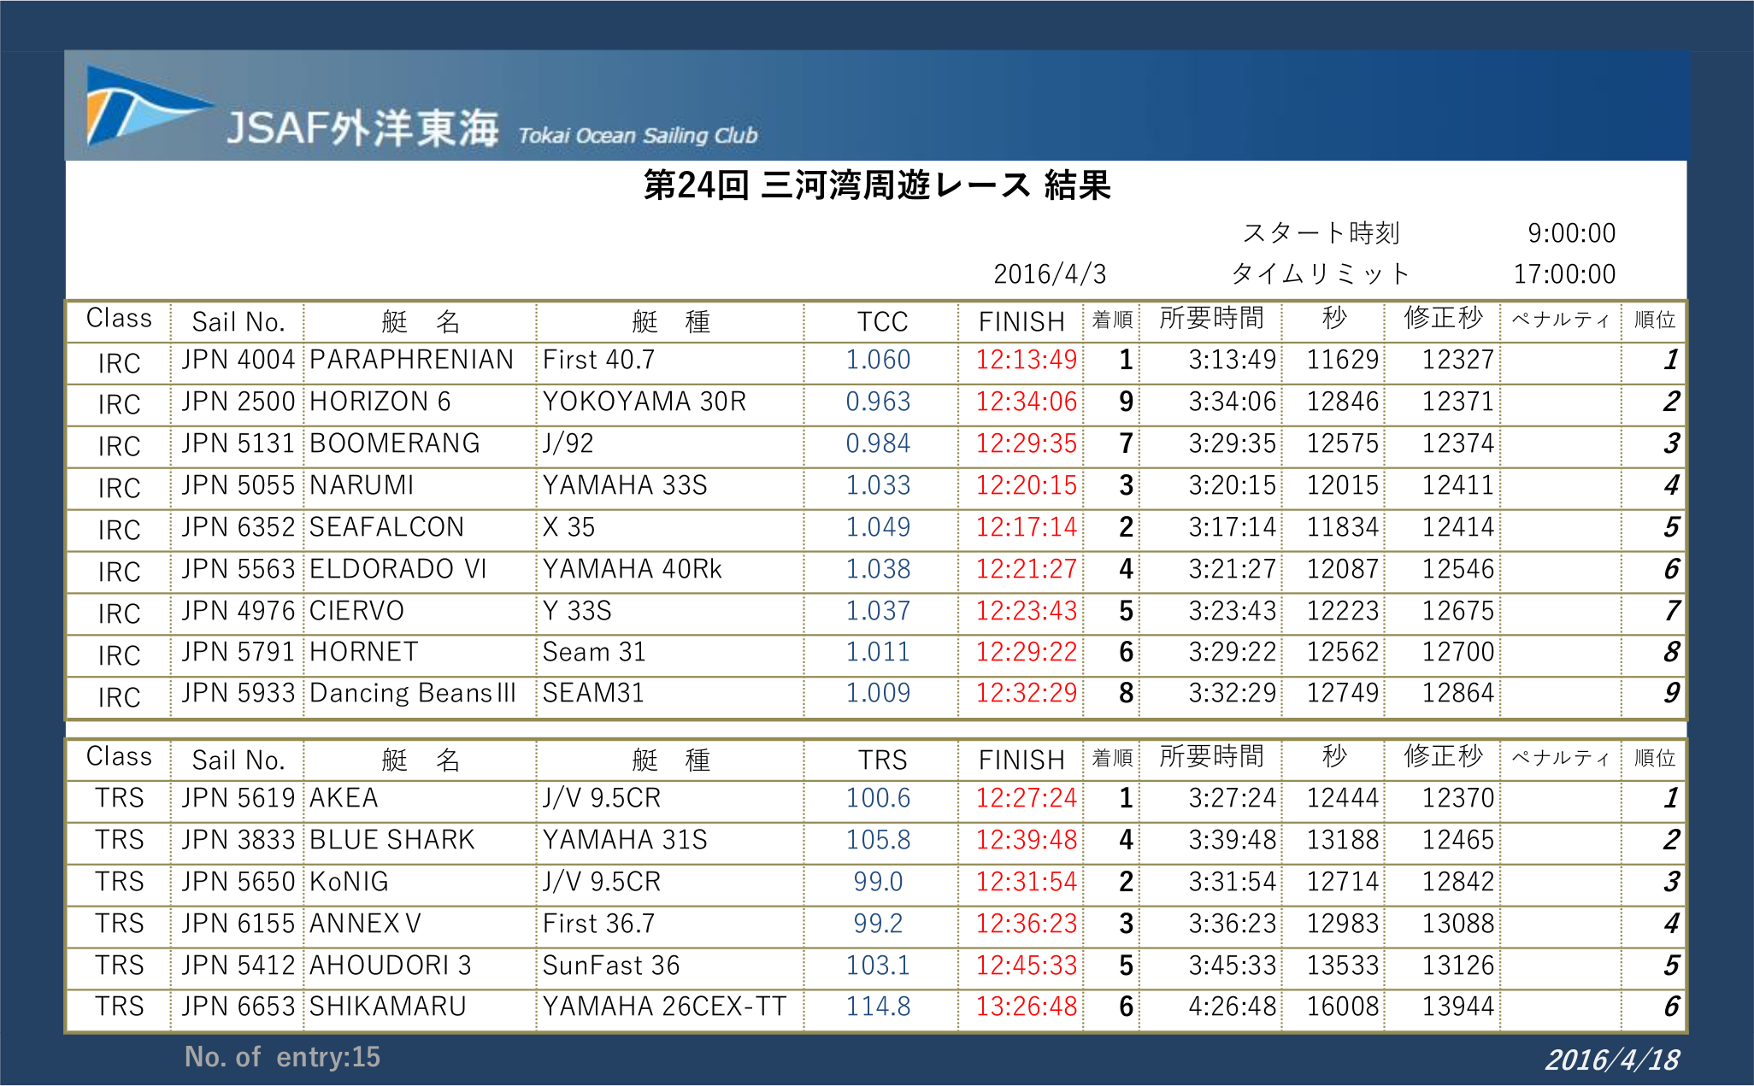Click the TCC value 0.984
This screenshot has height=1086, width=1754.
[878, 443]
